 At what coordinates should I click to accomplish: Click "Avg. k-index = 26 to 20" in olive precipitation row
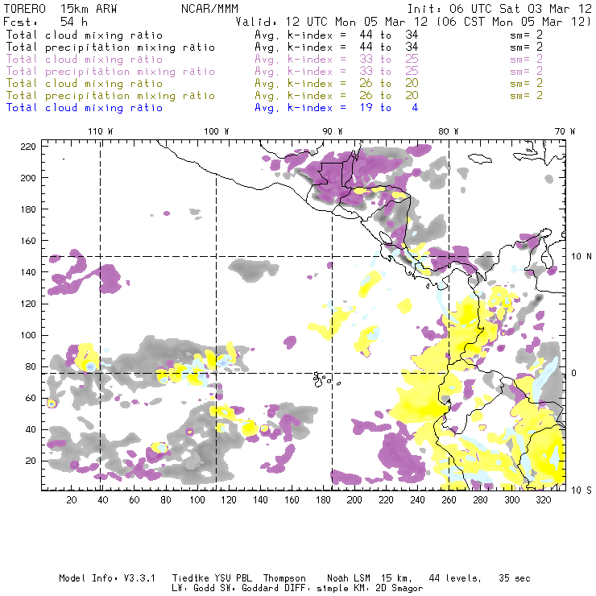click(337, 96)
